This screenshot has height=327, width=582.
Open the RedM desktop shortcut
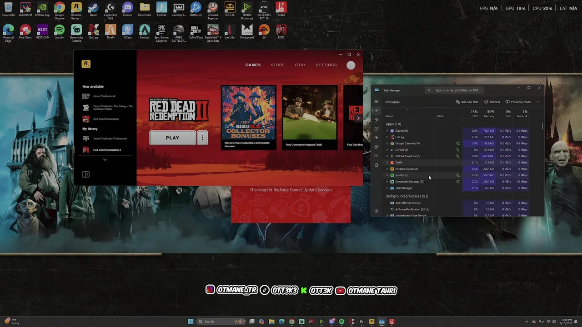coord(281,10)
